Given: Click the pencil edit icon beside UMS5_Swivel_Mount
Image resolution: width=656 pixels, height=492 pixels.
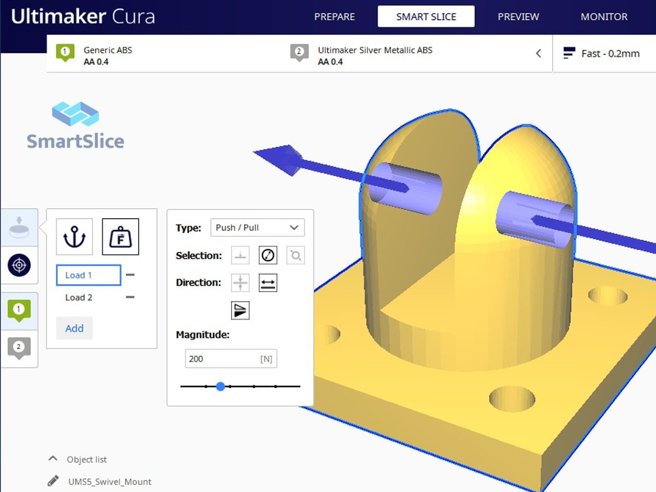Looking at the screenshot, I should (x=53, y=481).
